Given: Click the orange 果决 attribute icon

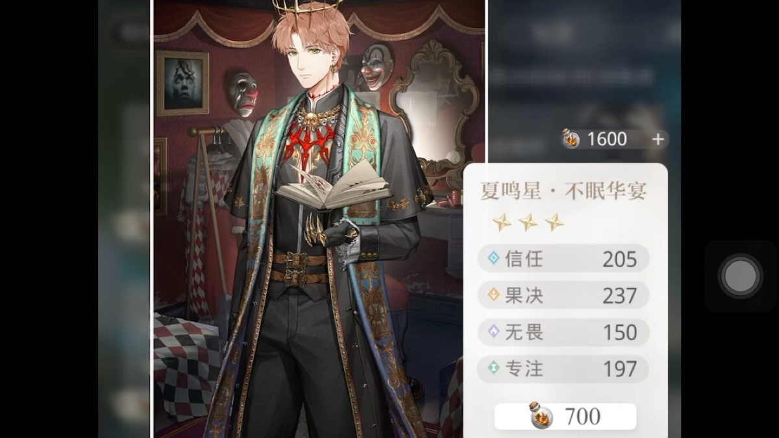Looking at the screenshot, I should click(494, 295).
